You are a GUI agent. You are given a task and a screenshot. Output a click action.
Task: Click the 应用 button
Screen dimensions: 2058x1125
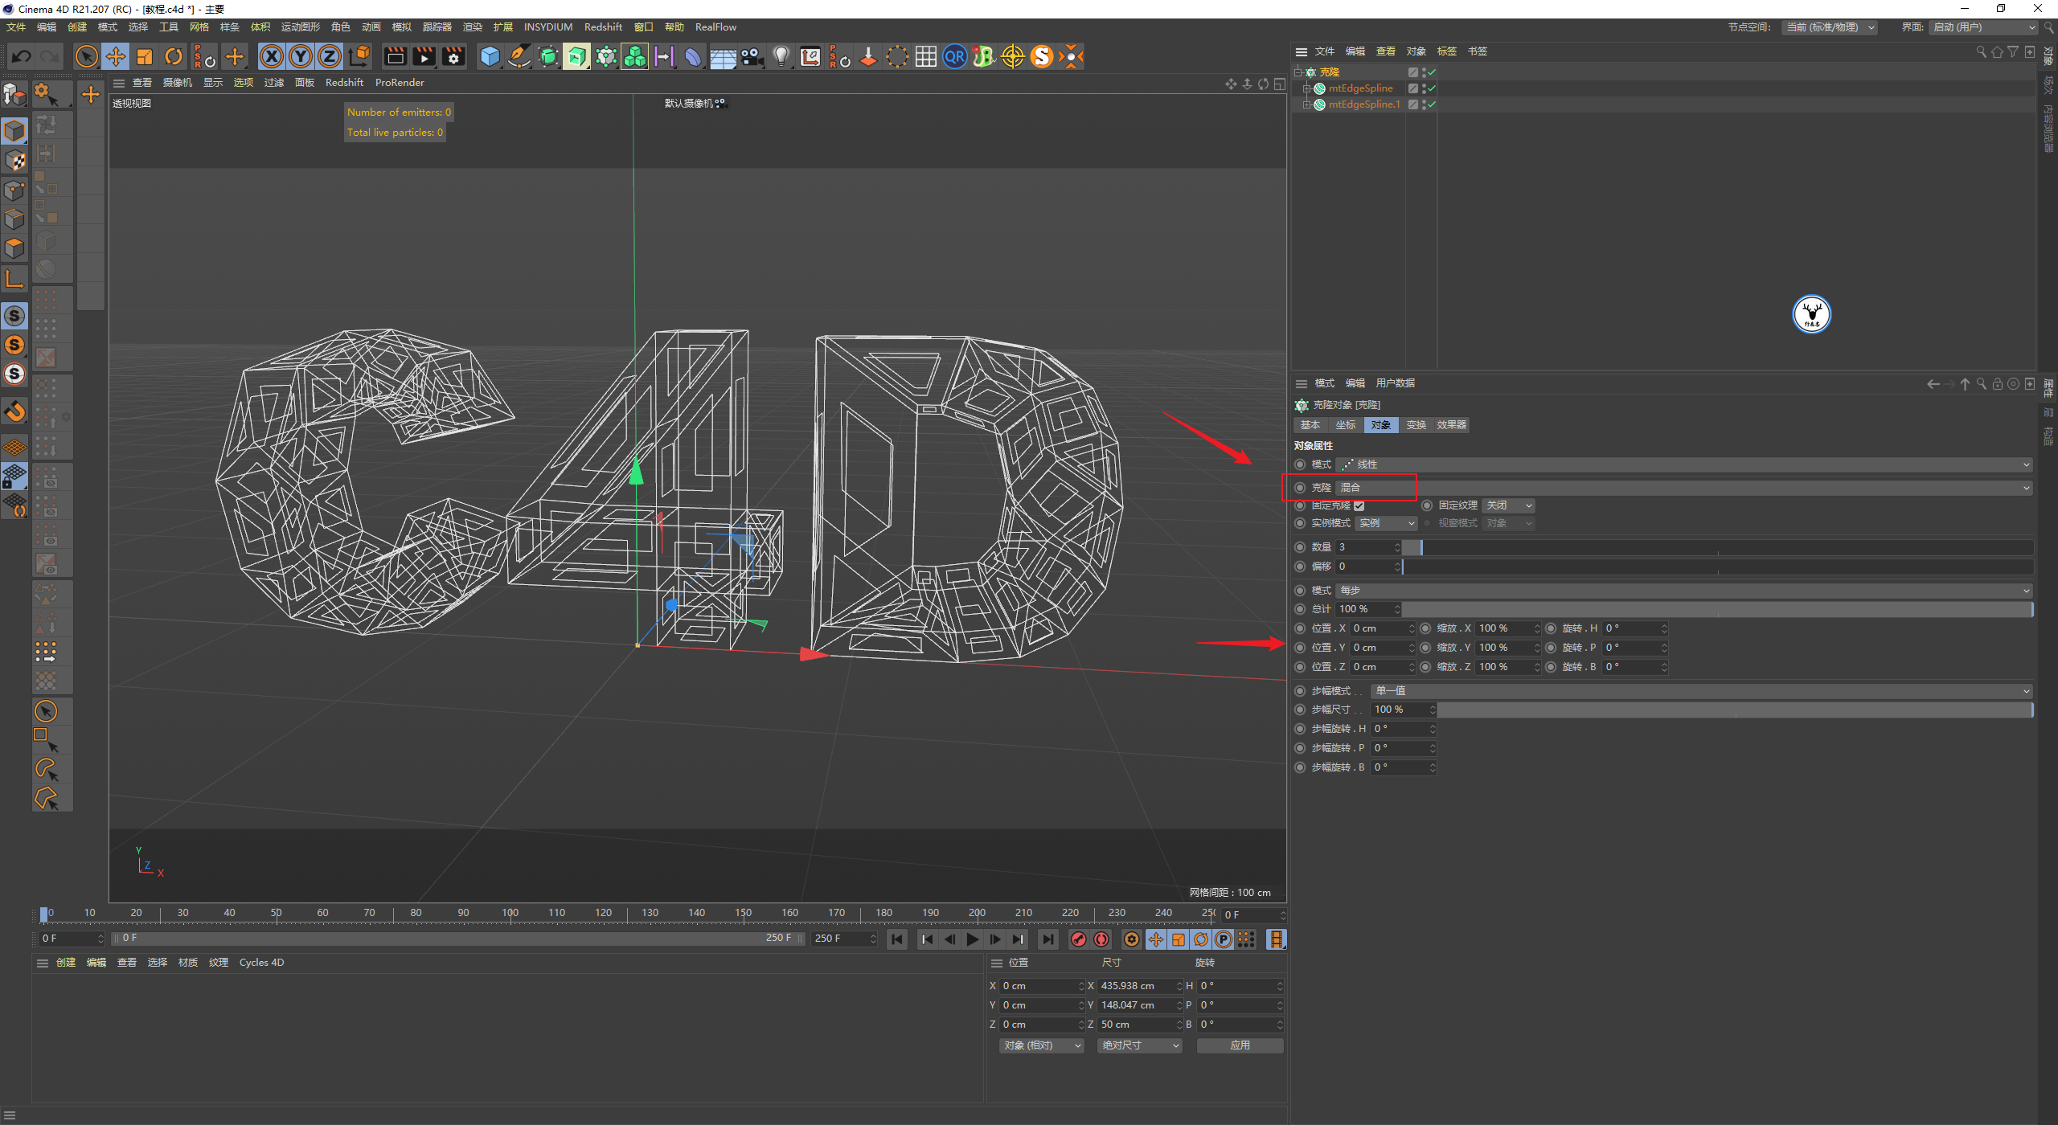point(1240,1045)
